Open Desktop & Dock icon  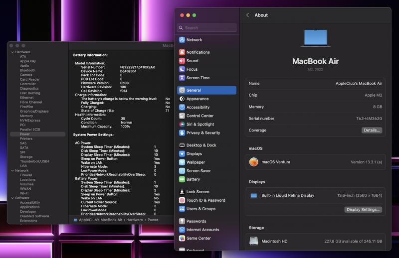coord(182,145)
